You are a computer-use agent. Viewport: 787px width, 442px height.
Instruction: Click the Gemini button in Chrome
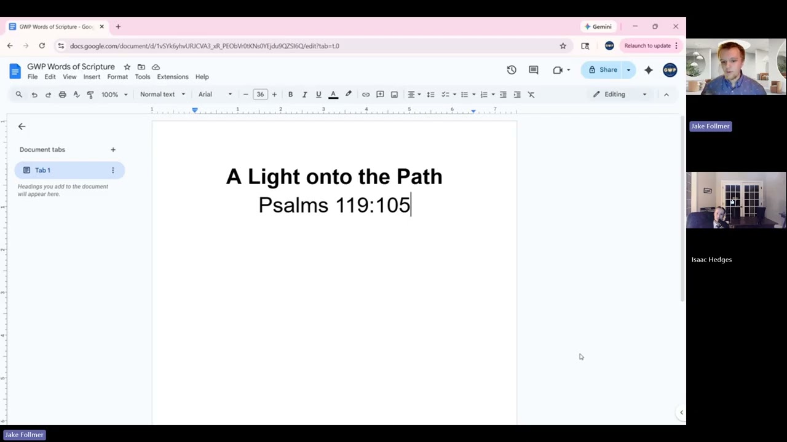tap(598, 26)
